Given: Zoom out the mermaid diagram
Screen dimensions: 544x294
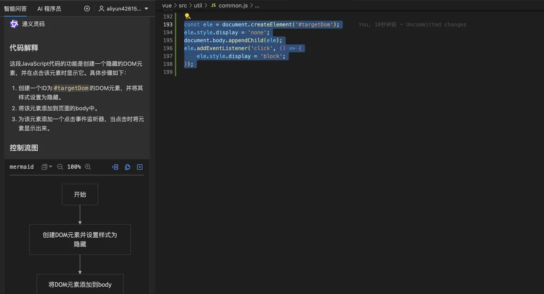Looking at the screenshot, I should point(60,167).
